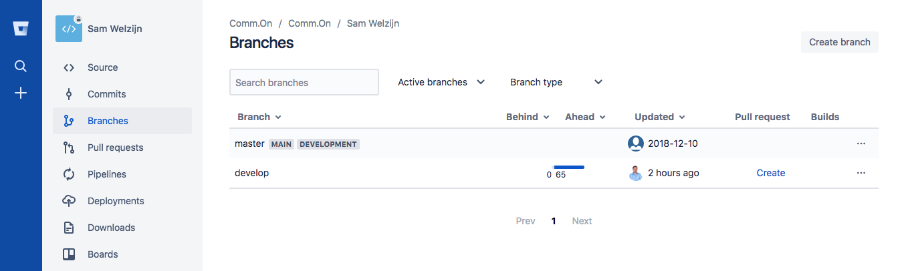Click the Source code icon
The width and height of the screenshot is (904, 271).
68,67
